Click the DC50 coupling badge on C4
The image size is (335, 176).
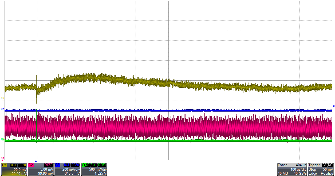tap(102, 165)
